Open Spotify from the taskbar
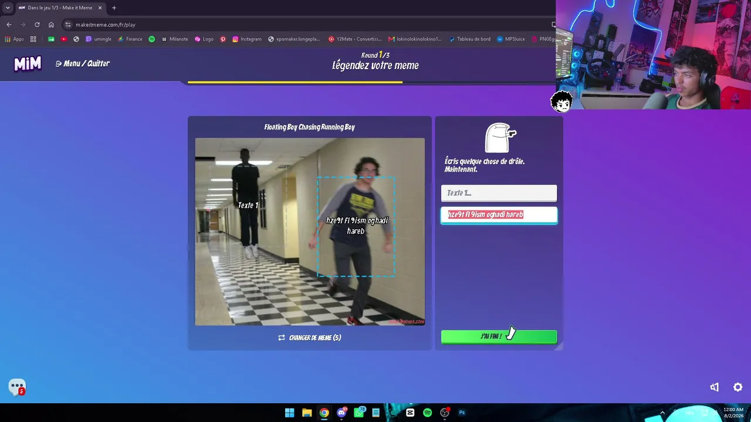The width and height of the screenshot is (751, 422). pyautogui.click(x=427, y=413)
